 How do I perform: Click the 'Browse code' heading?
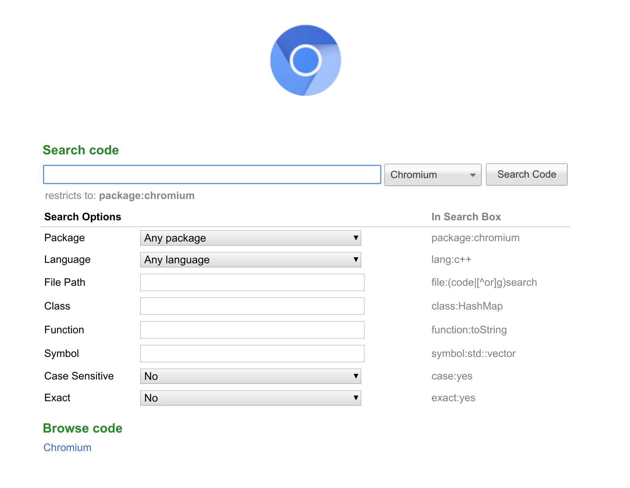82,428
